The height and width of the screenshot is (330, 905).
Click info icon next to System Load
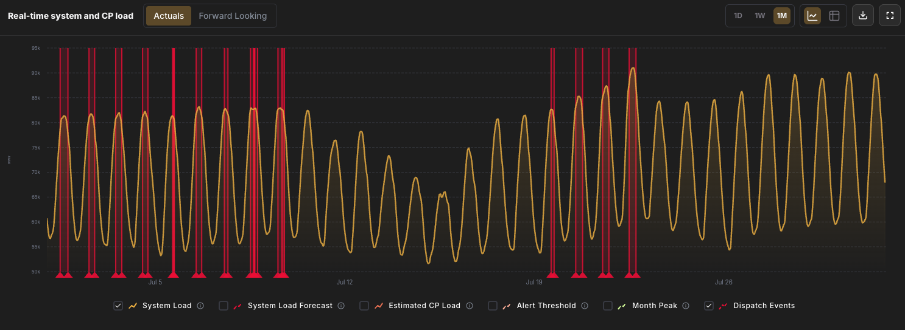[200, 306]
